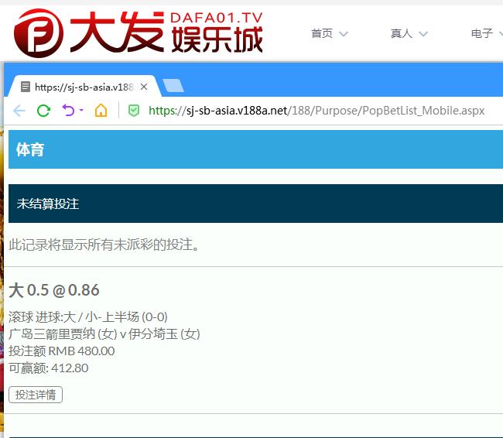Open a new browser tab
The height and width of the screenshot is (438, 503).
coord(173,86)
